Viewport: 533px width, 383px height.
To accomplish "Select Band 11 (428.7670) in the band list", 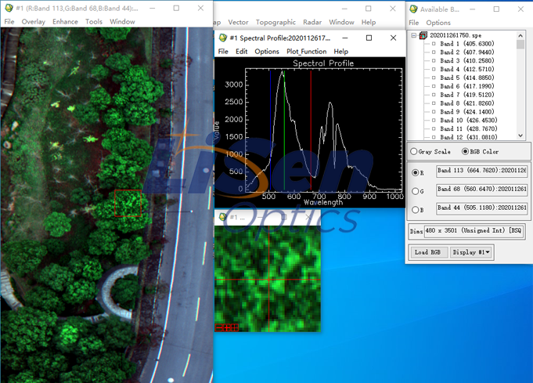I will click(x=468, y=128).
